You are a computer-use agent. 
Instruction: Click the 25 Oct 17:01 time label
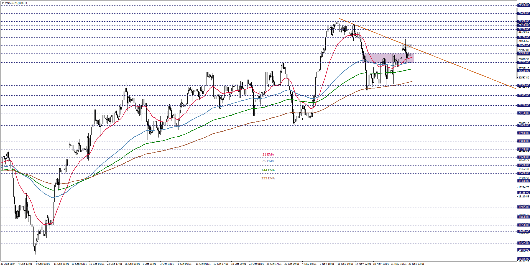274,264
